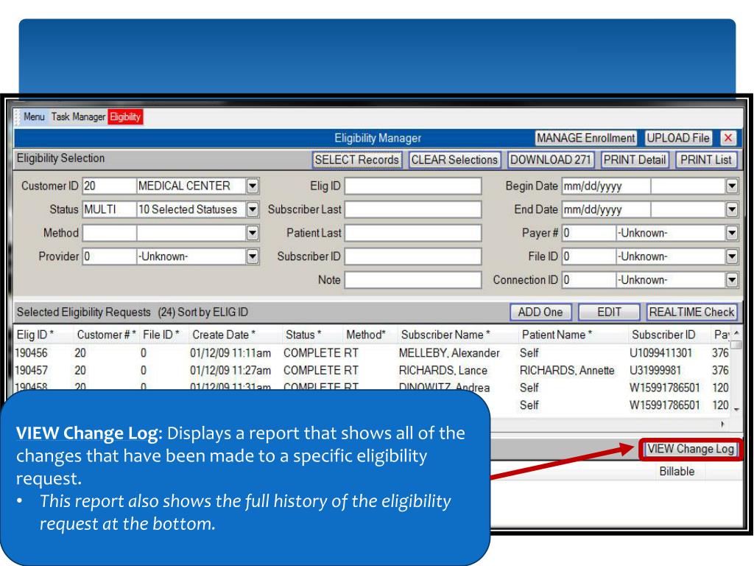Click DOWNLOAD 271 button
Image resolution: width=754 pixels, height=566 pixels.
(551, 160)
